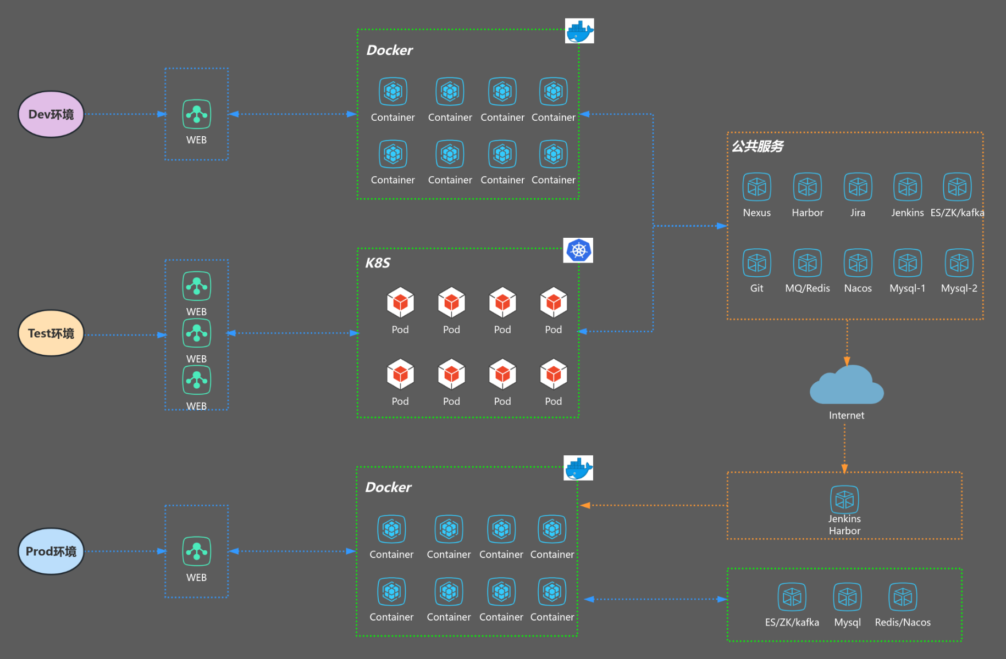This screenshot has width=1006, height=659.
Task: Select the K8S title label
Action: pos(378,263)
